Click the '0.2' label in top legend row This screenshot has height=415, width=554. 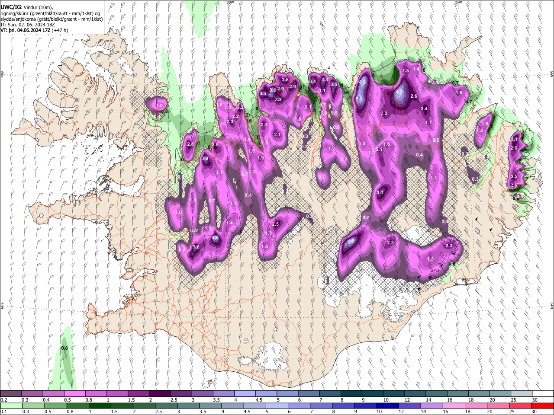pos(3,400)
